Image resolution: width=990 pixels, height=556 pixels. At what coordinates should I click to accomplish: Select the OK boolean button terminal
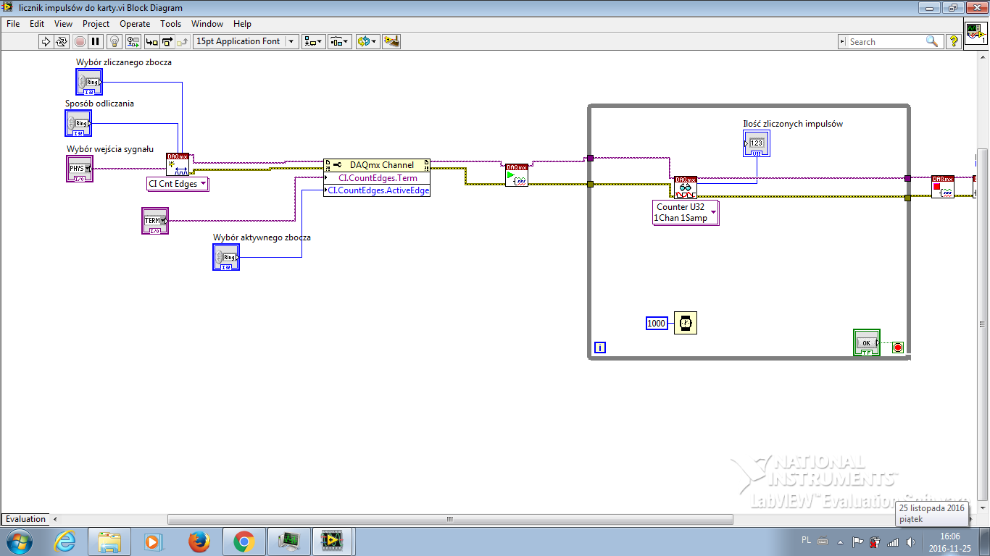click(x=867, y=342)
